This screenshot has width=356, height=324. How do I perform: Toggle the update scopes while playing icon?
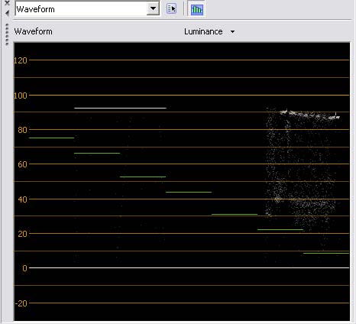[197, 9]
